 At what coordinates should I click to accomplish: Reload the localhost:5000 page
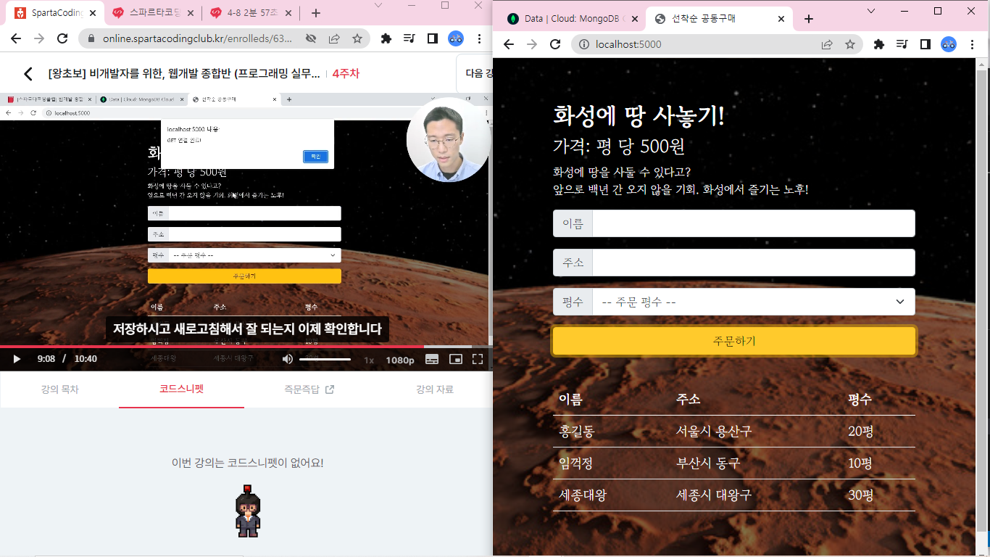pyautogui.click(x=555, y=44)
